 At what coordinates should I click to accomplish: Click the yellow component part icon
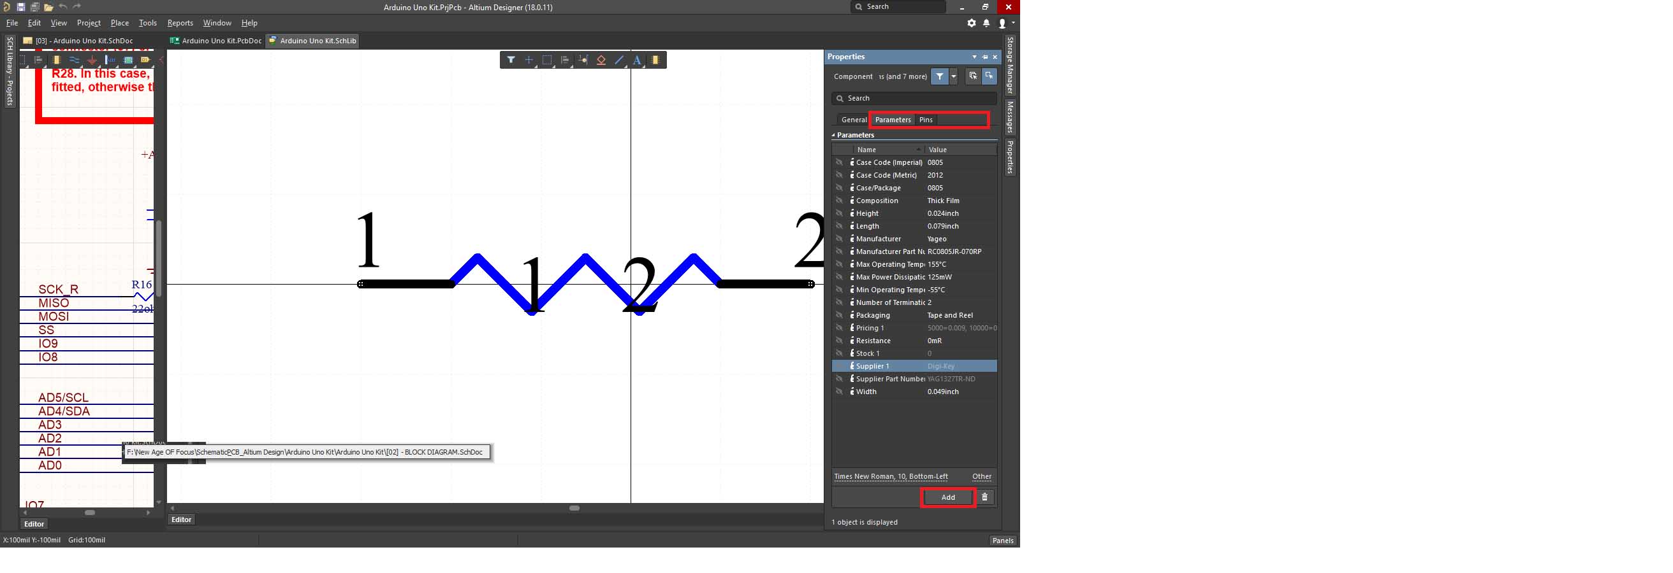click(655, 60)
